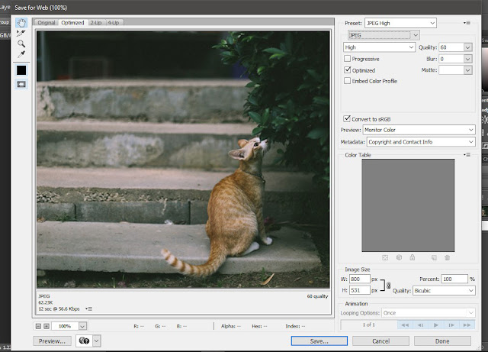Toggle the constrain proportions link icon
The height and width of the screenshot is (352, 488).
click(388, 285)
